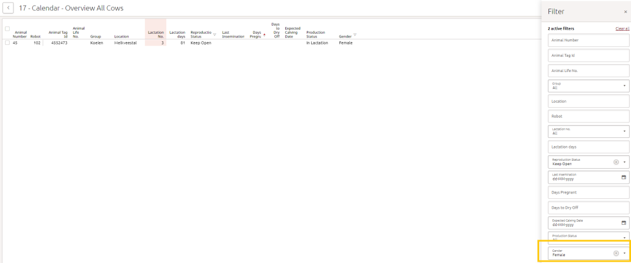Sort by Animal Number column header

pyautogui.click(x=19, y=34)
